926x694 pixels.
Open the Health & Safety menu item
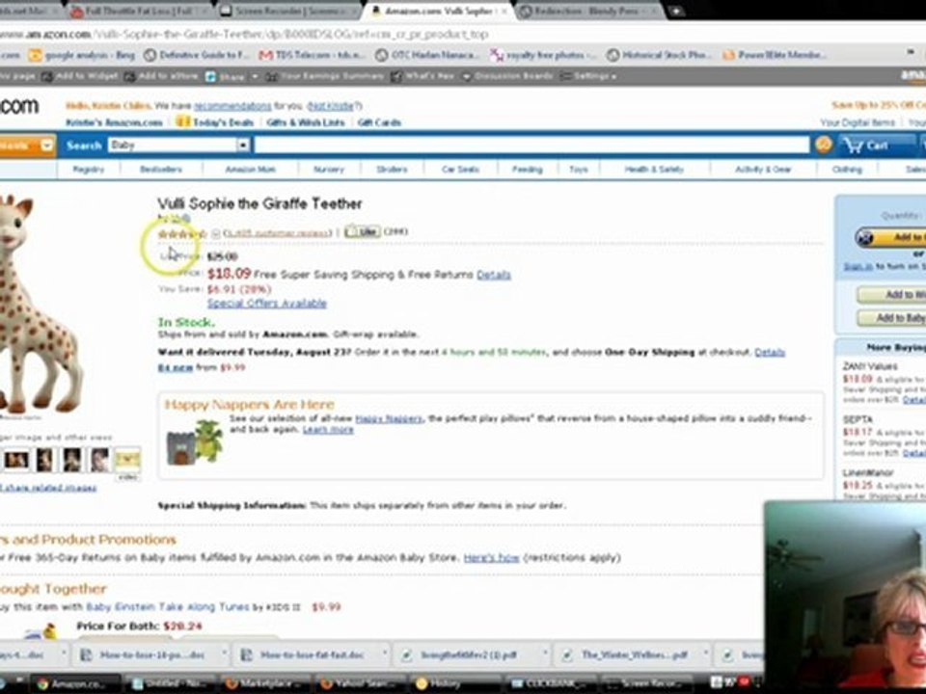654,170
